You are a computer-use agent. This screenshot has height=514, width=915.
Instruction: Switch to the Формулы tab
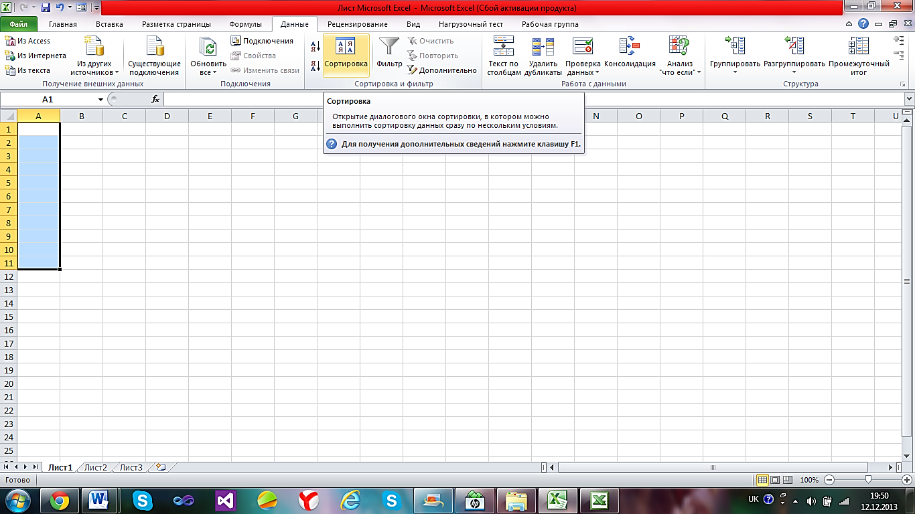click(x=245, y=24)
